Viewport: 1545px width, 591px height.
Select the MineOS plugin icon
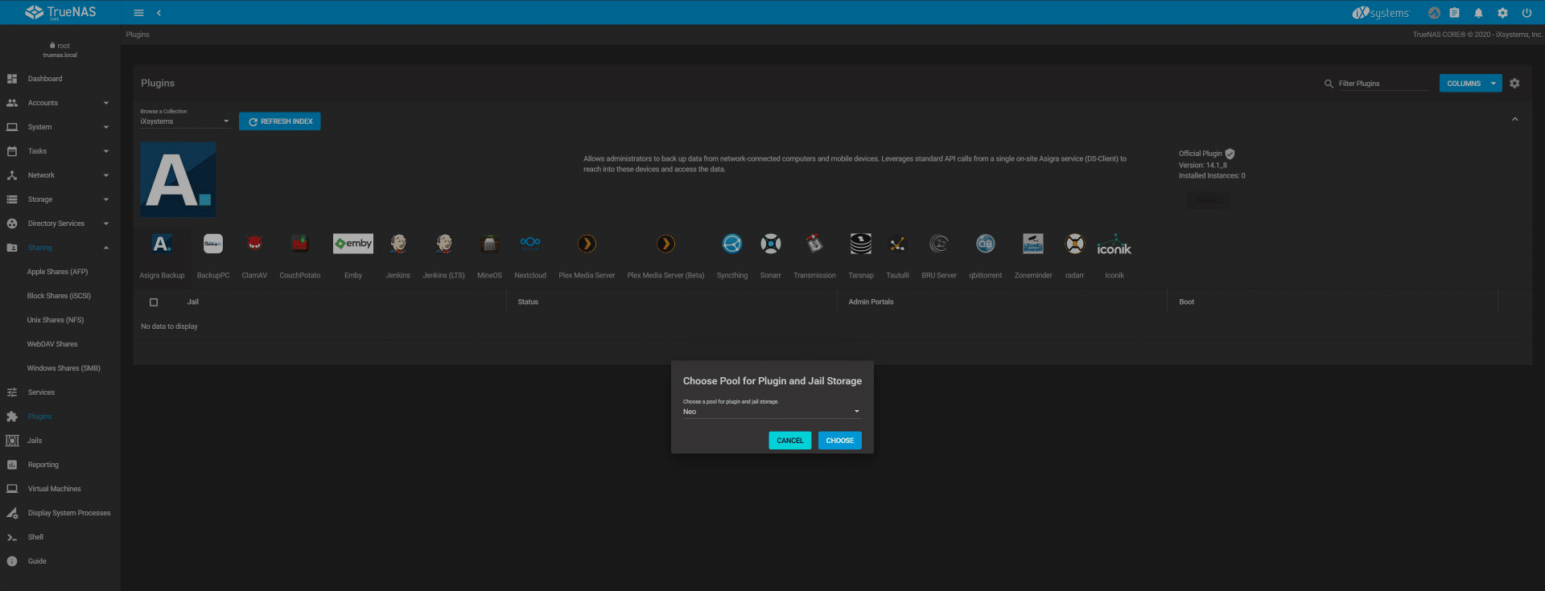click(489, 244)
